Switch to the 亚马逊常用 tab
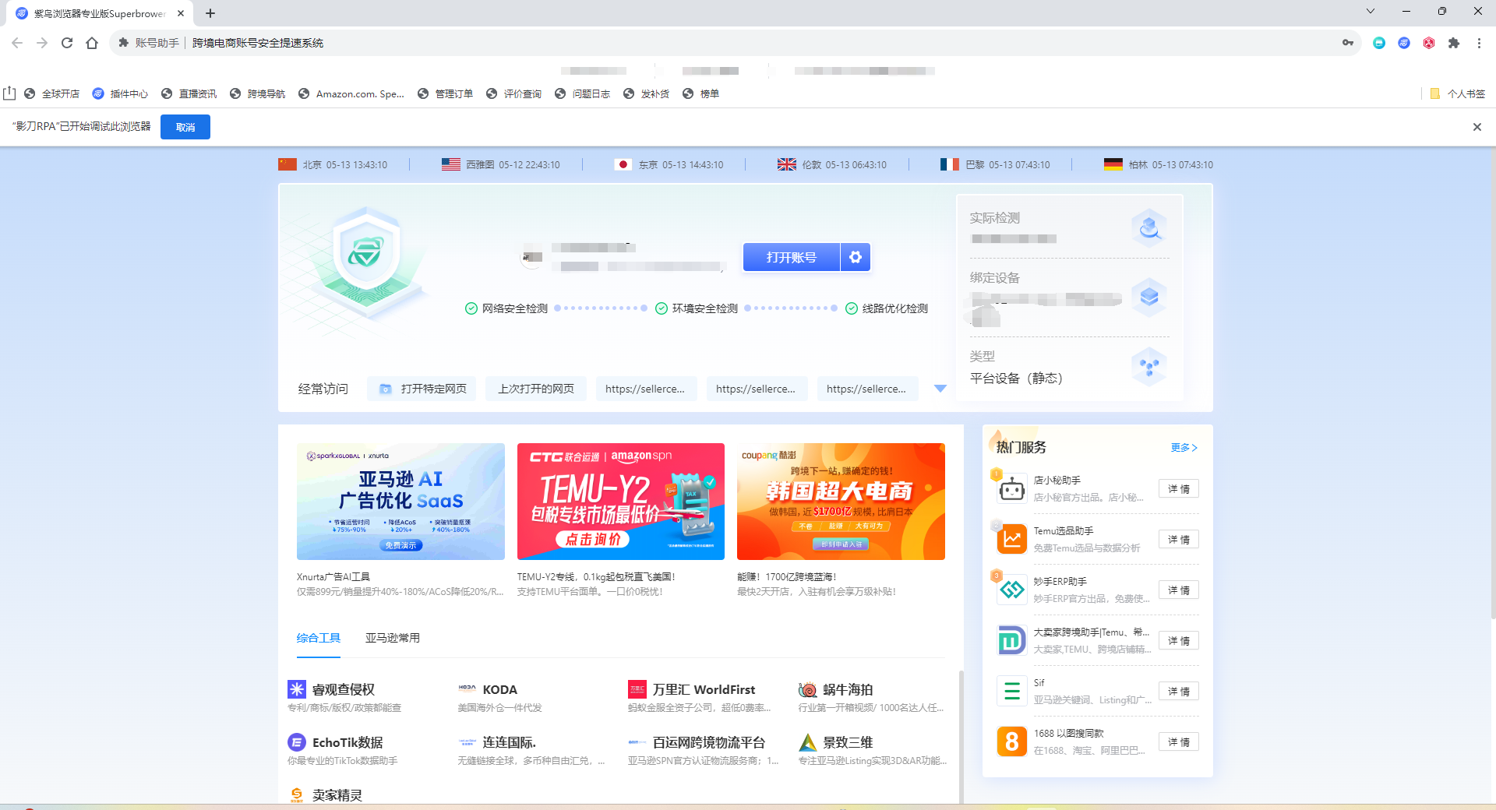 pos(392,638)
